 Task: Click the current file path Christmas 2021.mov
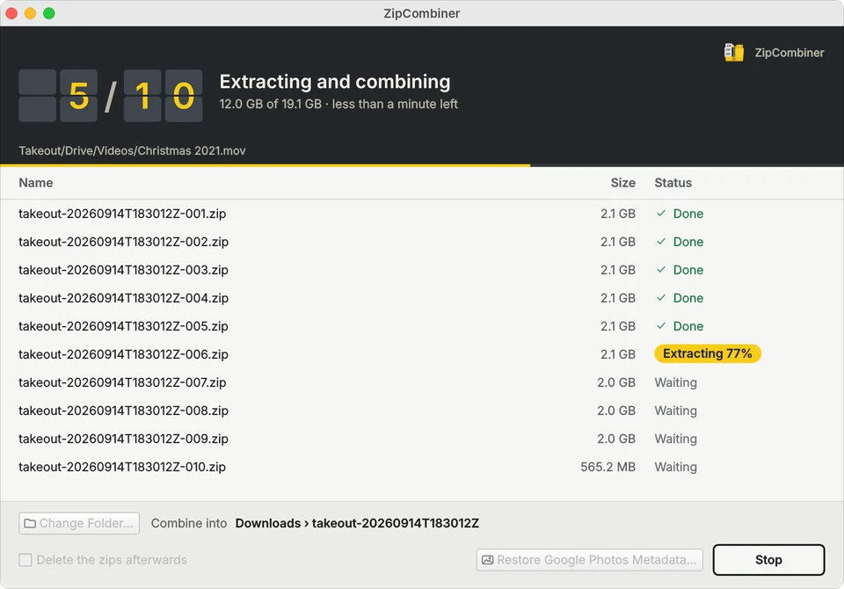tap(132, 150)
